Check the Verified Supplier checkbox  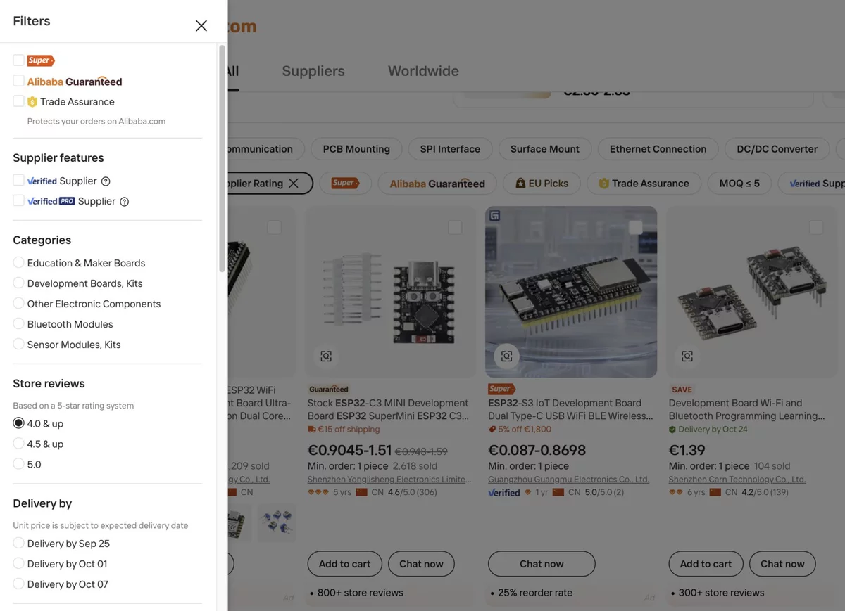18,181
